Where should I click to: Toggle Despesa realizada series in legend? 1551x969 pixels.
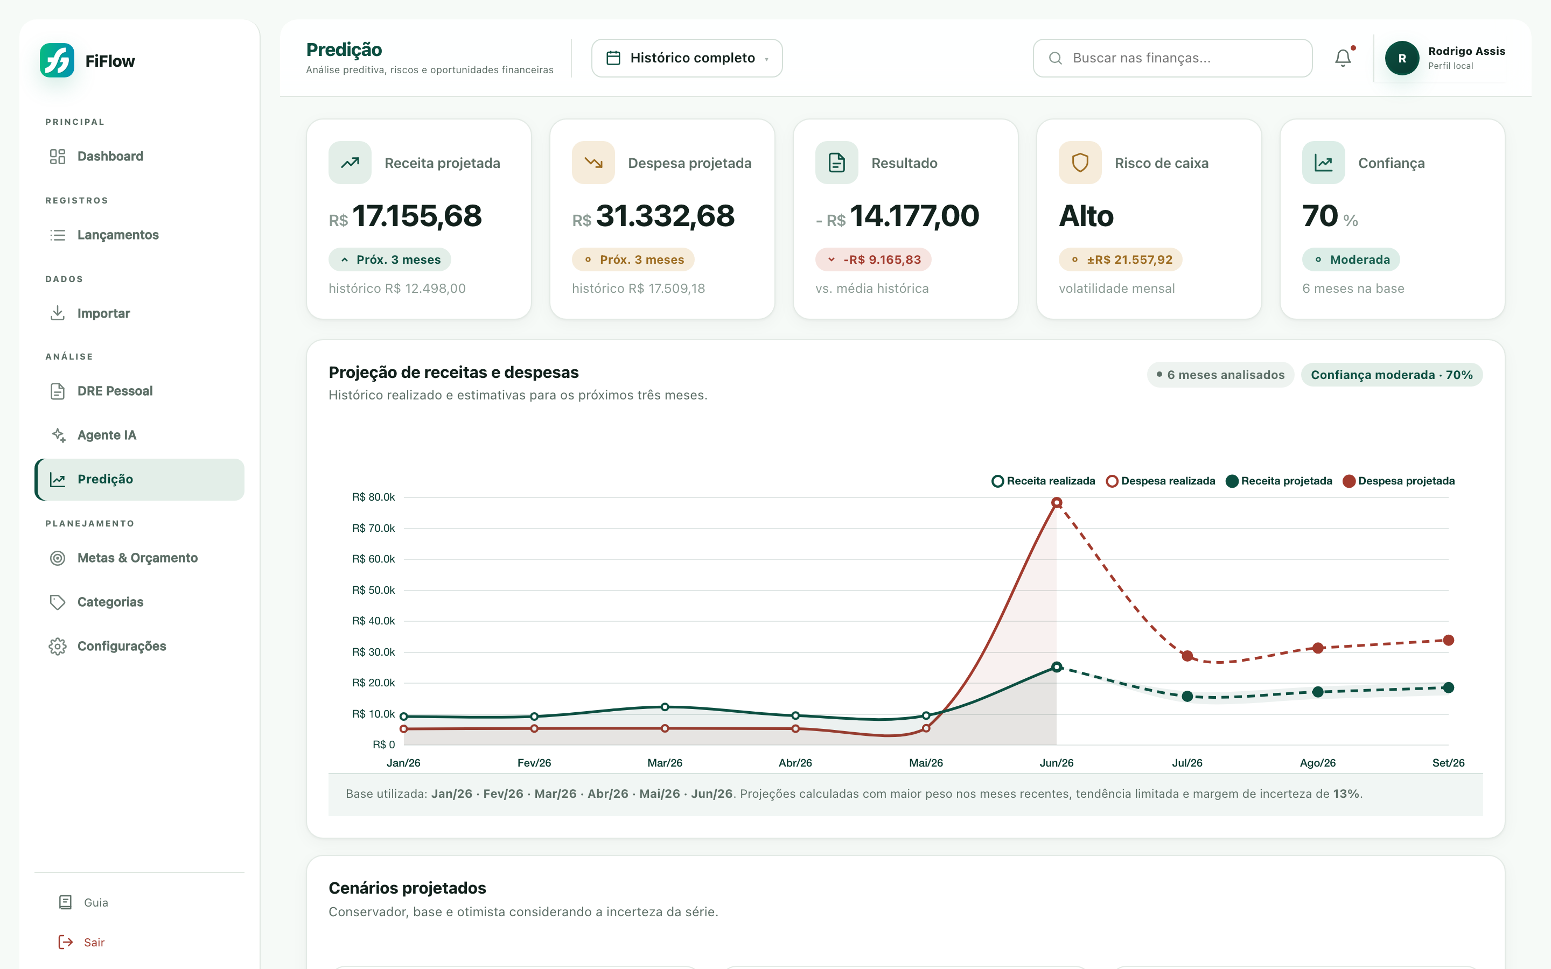click(x=1160, y=481)
